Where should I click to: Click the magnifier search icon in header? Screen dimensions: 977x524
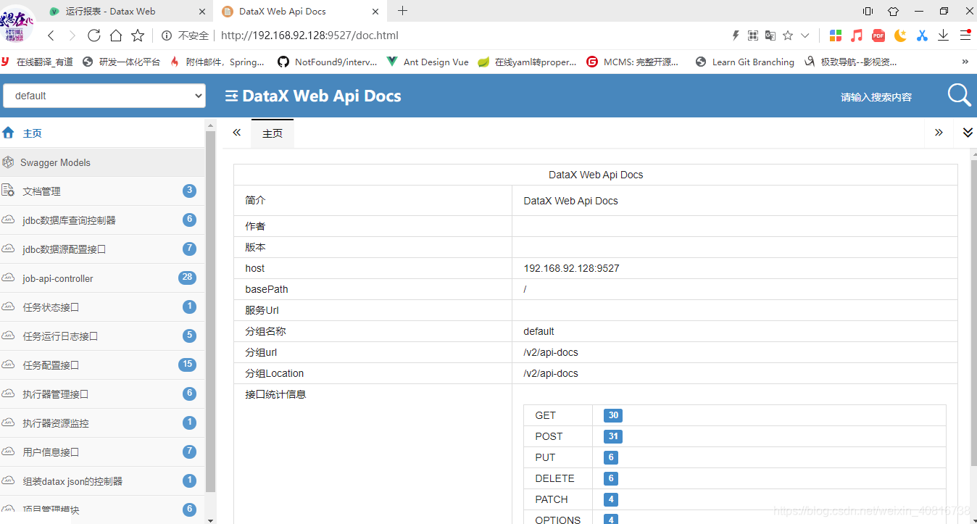tap(959, 95)
